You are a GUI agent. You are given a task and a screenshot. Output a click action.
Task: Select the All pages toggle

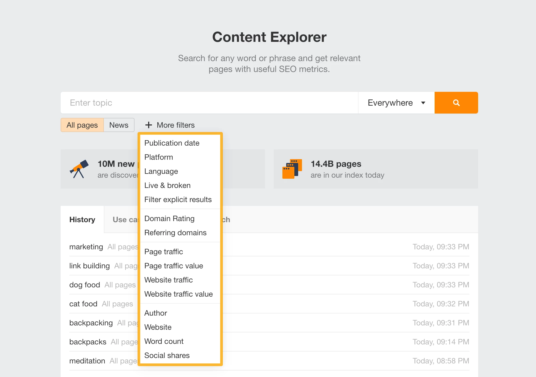tap(82, 125)
